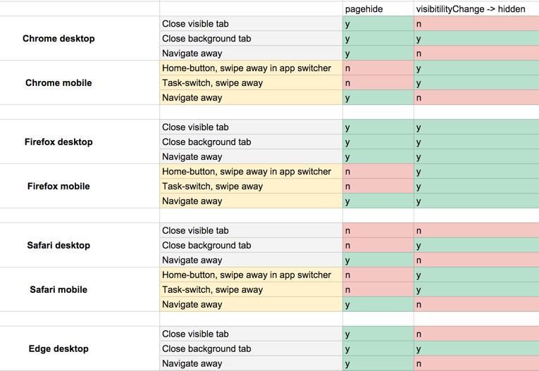This screenshot has height=371, width=539.
Task: Click Chrome desktop's Close visible tab cell
Action: pyautogui.click(x=251, y=24)
